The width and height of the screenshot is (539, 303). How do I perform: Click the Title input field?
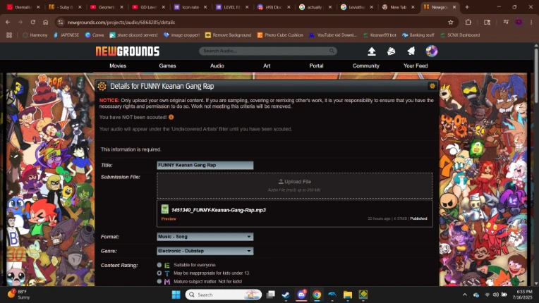205,166
